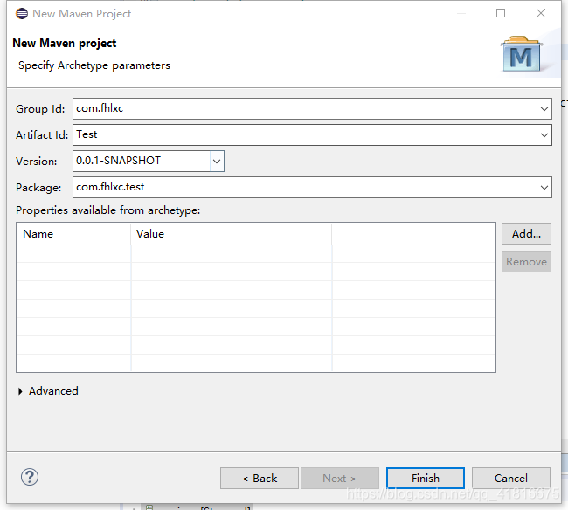Close the New Maven Project dialog
The image size is (568, 510).
click(x=541, y=13)
